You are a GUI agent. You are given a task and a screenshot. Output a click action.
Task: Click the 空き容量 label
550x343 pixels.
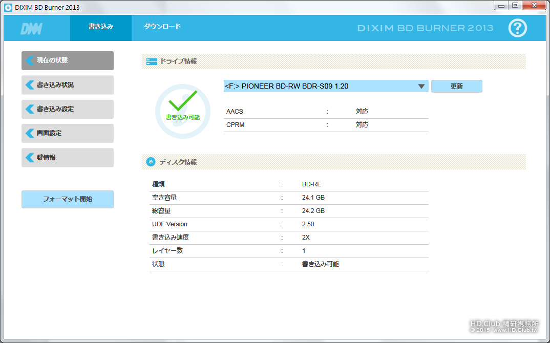click(164, 198)
